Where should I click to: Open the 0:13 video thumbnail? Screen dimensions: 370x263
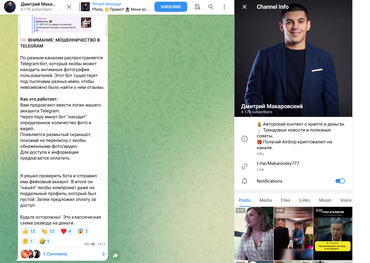coord(254,233)
